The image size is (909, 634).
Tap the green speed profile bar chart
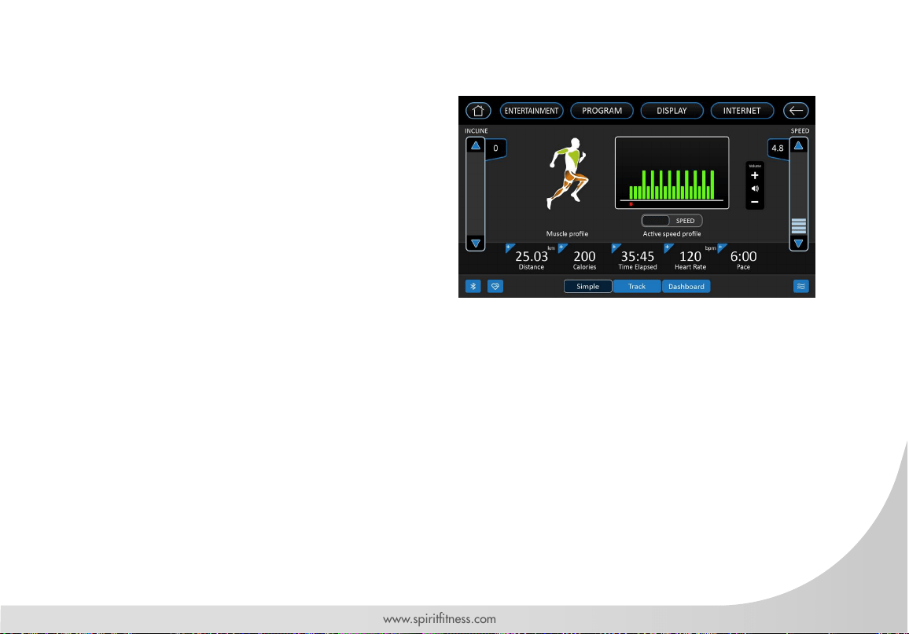[672, 173]
